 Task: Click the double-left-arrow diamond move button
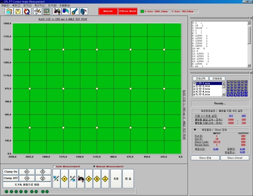click(27, 172)
